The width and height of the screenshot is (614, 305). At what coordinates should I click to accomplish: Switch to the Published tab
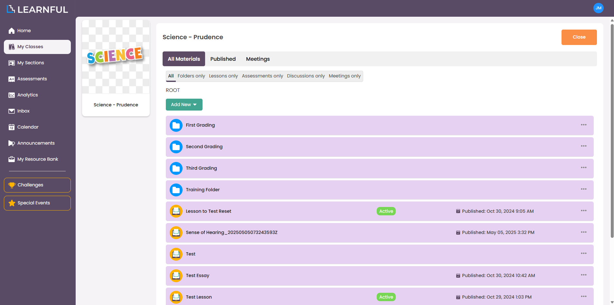(x=223, y=59)
